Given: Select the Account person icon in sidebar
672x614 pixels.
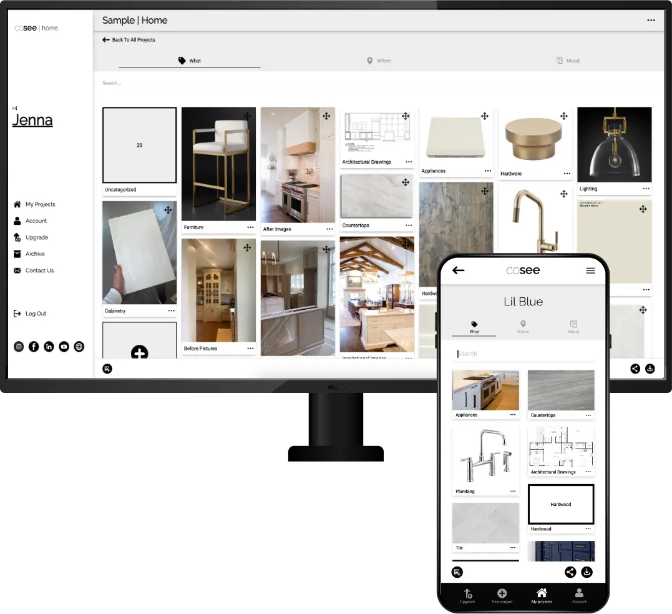Looking at the screenshot, I should [x=18, y=220].
